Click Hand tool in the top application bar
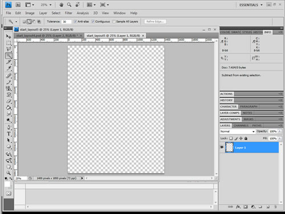Screen dimensions: 285x214 [x=61, y=5]
